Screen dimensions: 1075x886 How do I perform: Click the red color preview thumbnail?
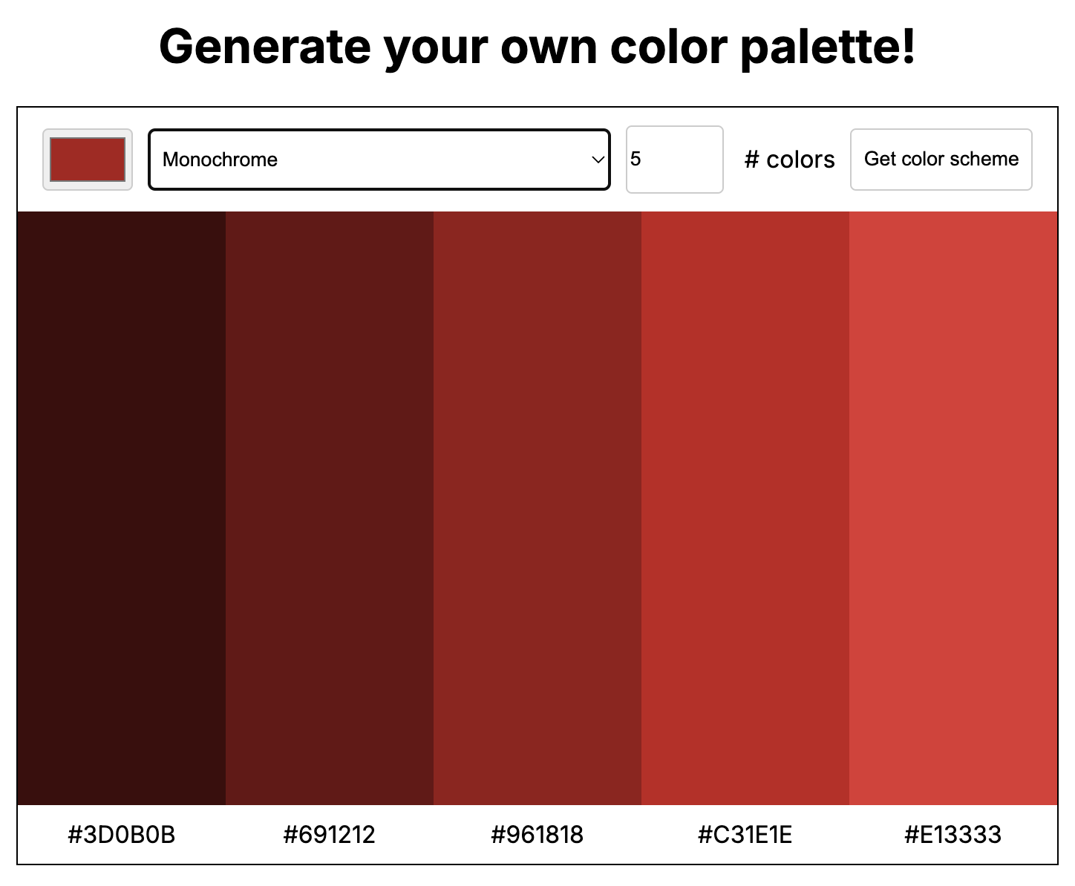87,159
